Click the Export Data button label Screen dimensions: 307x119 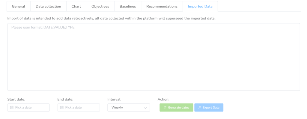tap(211, 107)
